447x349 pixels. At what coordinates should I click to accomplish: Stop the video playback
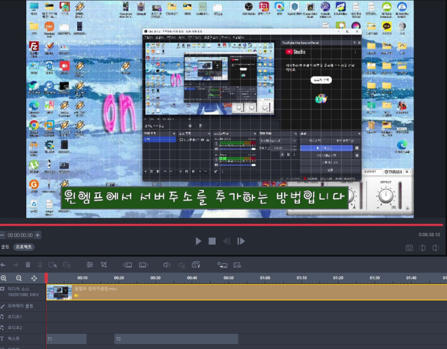coord(212,241)
